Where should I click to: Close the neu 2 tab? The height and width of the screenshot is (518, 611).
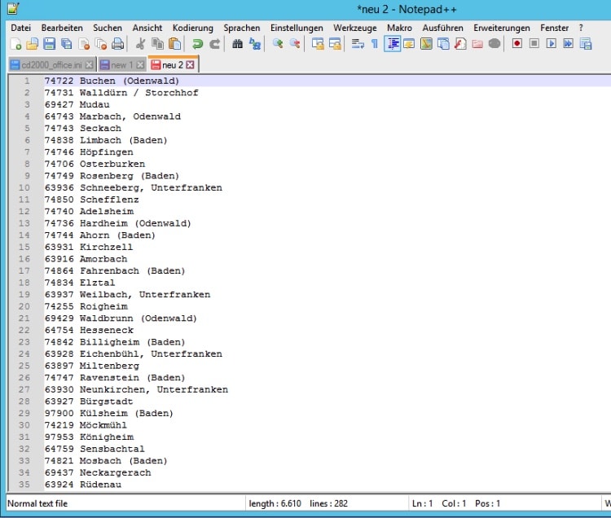[191, 64]
